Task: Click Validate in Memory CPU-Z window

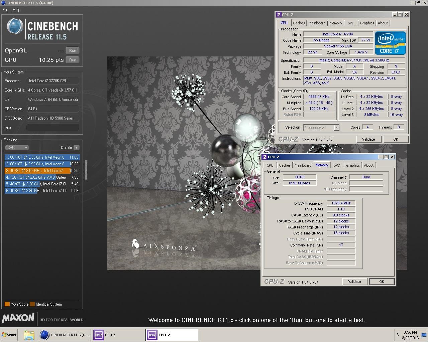Action: [354, 282]
